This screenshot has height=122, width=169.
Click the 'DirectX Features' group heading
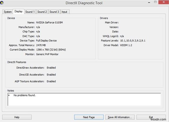[x=17, y=62]
